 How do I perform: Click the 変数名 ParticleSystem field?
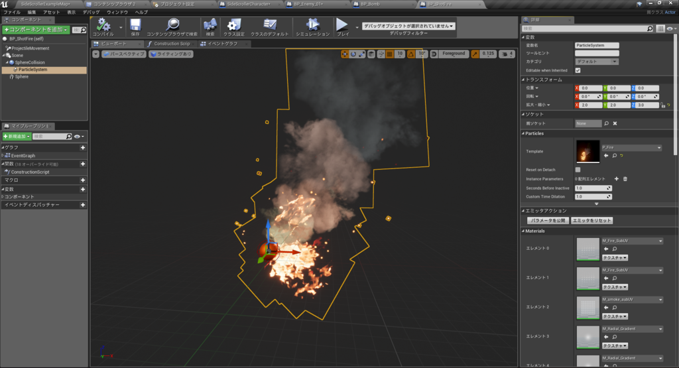tap(597, 45)
